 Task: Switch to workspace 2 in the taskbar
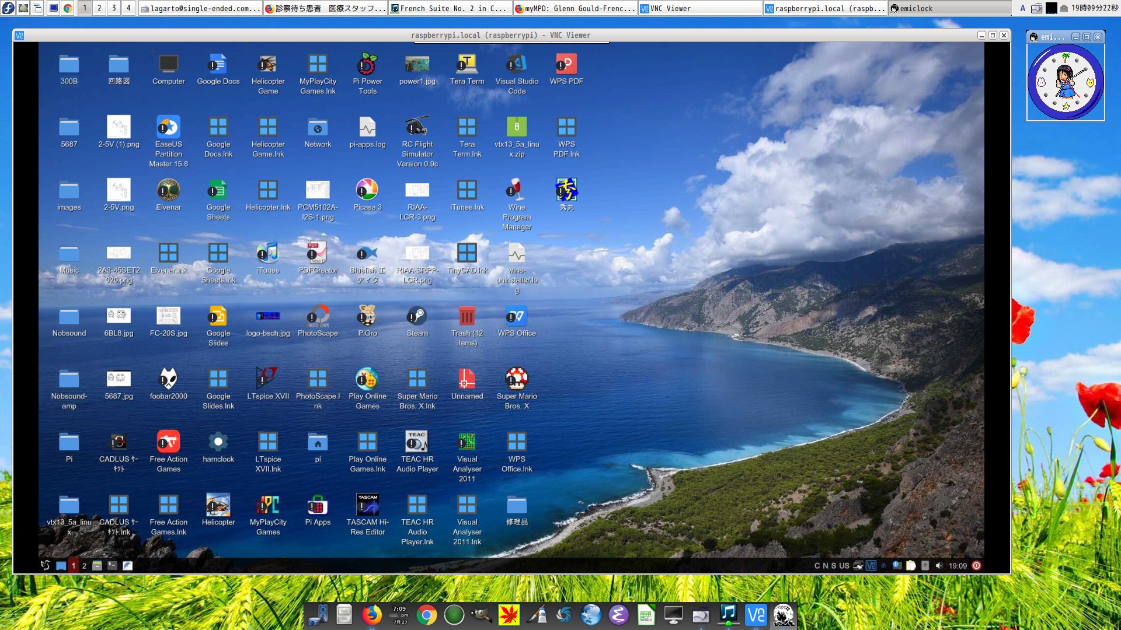[x=83, y=565]
